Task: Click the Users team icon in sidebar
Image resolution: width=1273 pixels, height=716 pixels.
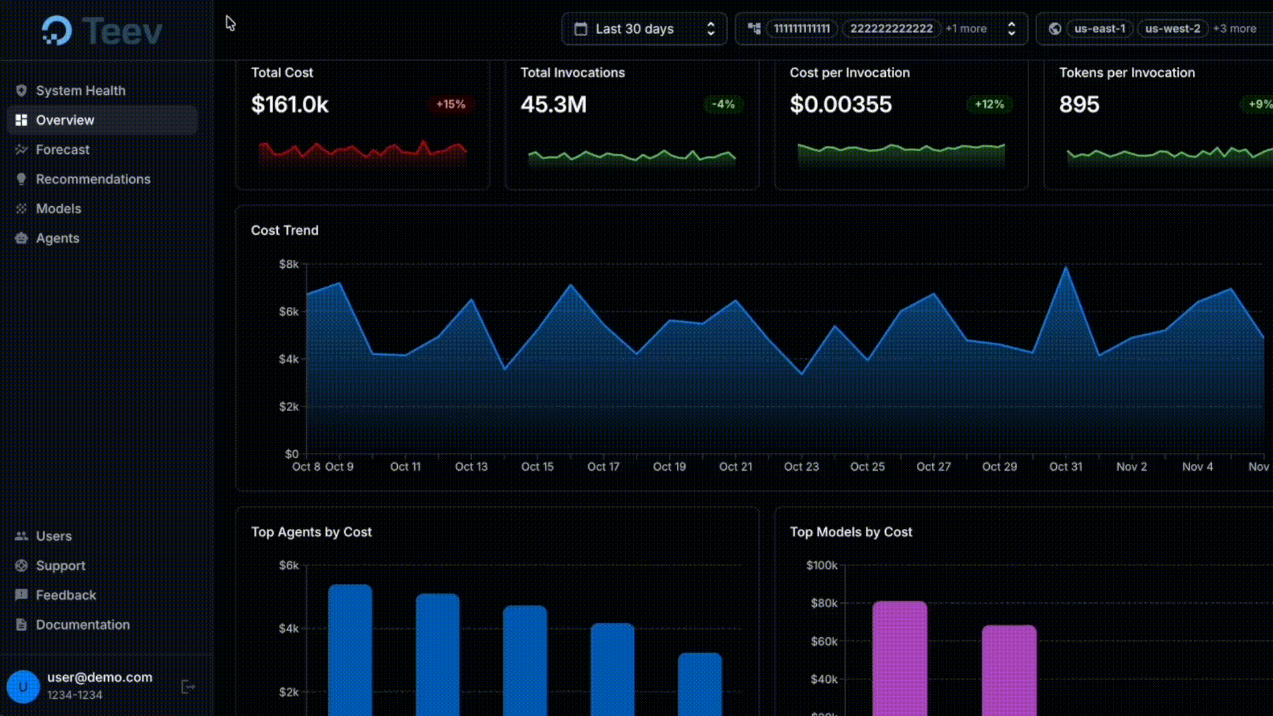Action: coord(22,536)
